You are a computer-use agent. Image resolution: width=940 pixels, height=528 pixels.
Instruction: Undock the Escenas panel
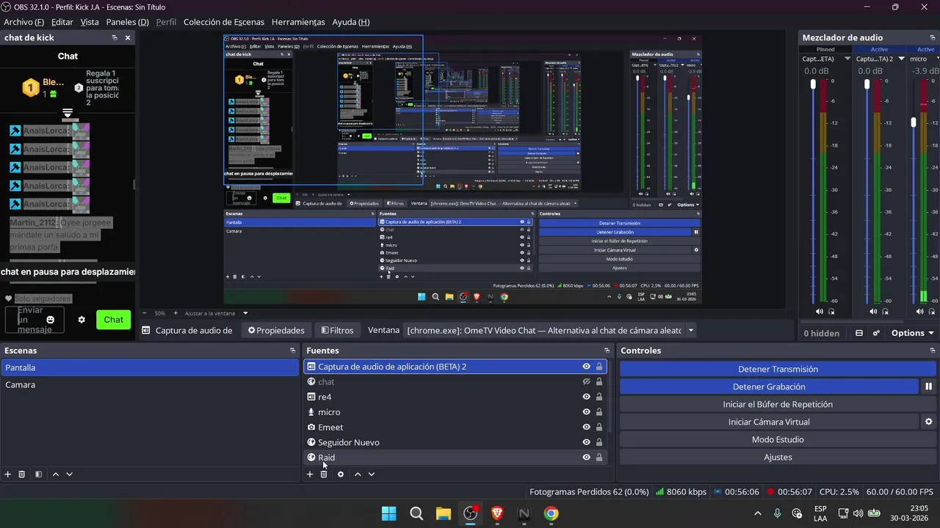point(293,351)
